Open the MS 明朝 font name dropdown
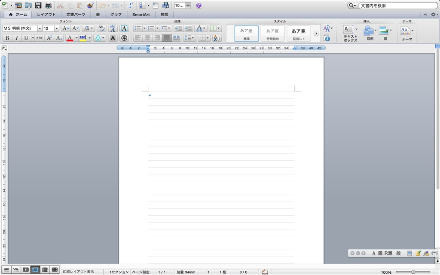This screenshot has height=275, width=440. 40,28
